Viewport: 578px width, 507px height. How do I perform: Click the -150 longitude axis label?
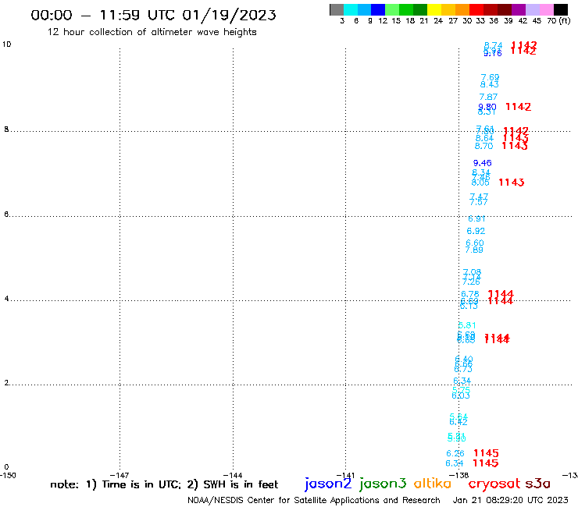pos(8,475)
